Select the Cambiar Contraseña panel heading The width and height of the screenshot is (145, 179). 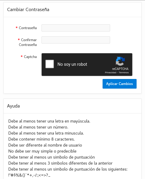coord(28,10)
